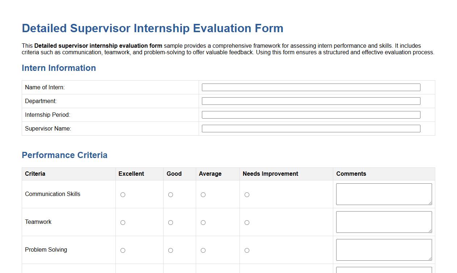
Task: Click the Department input field
Action: coord(311,101)
